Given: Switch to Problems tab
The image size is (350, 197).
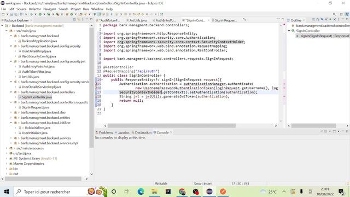Looking at the screenshot, I should [x=104, y=132].
